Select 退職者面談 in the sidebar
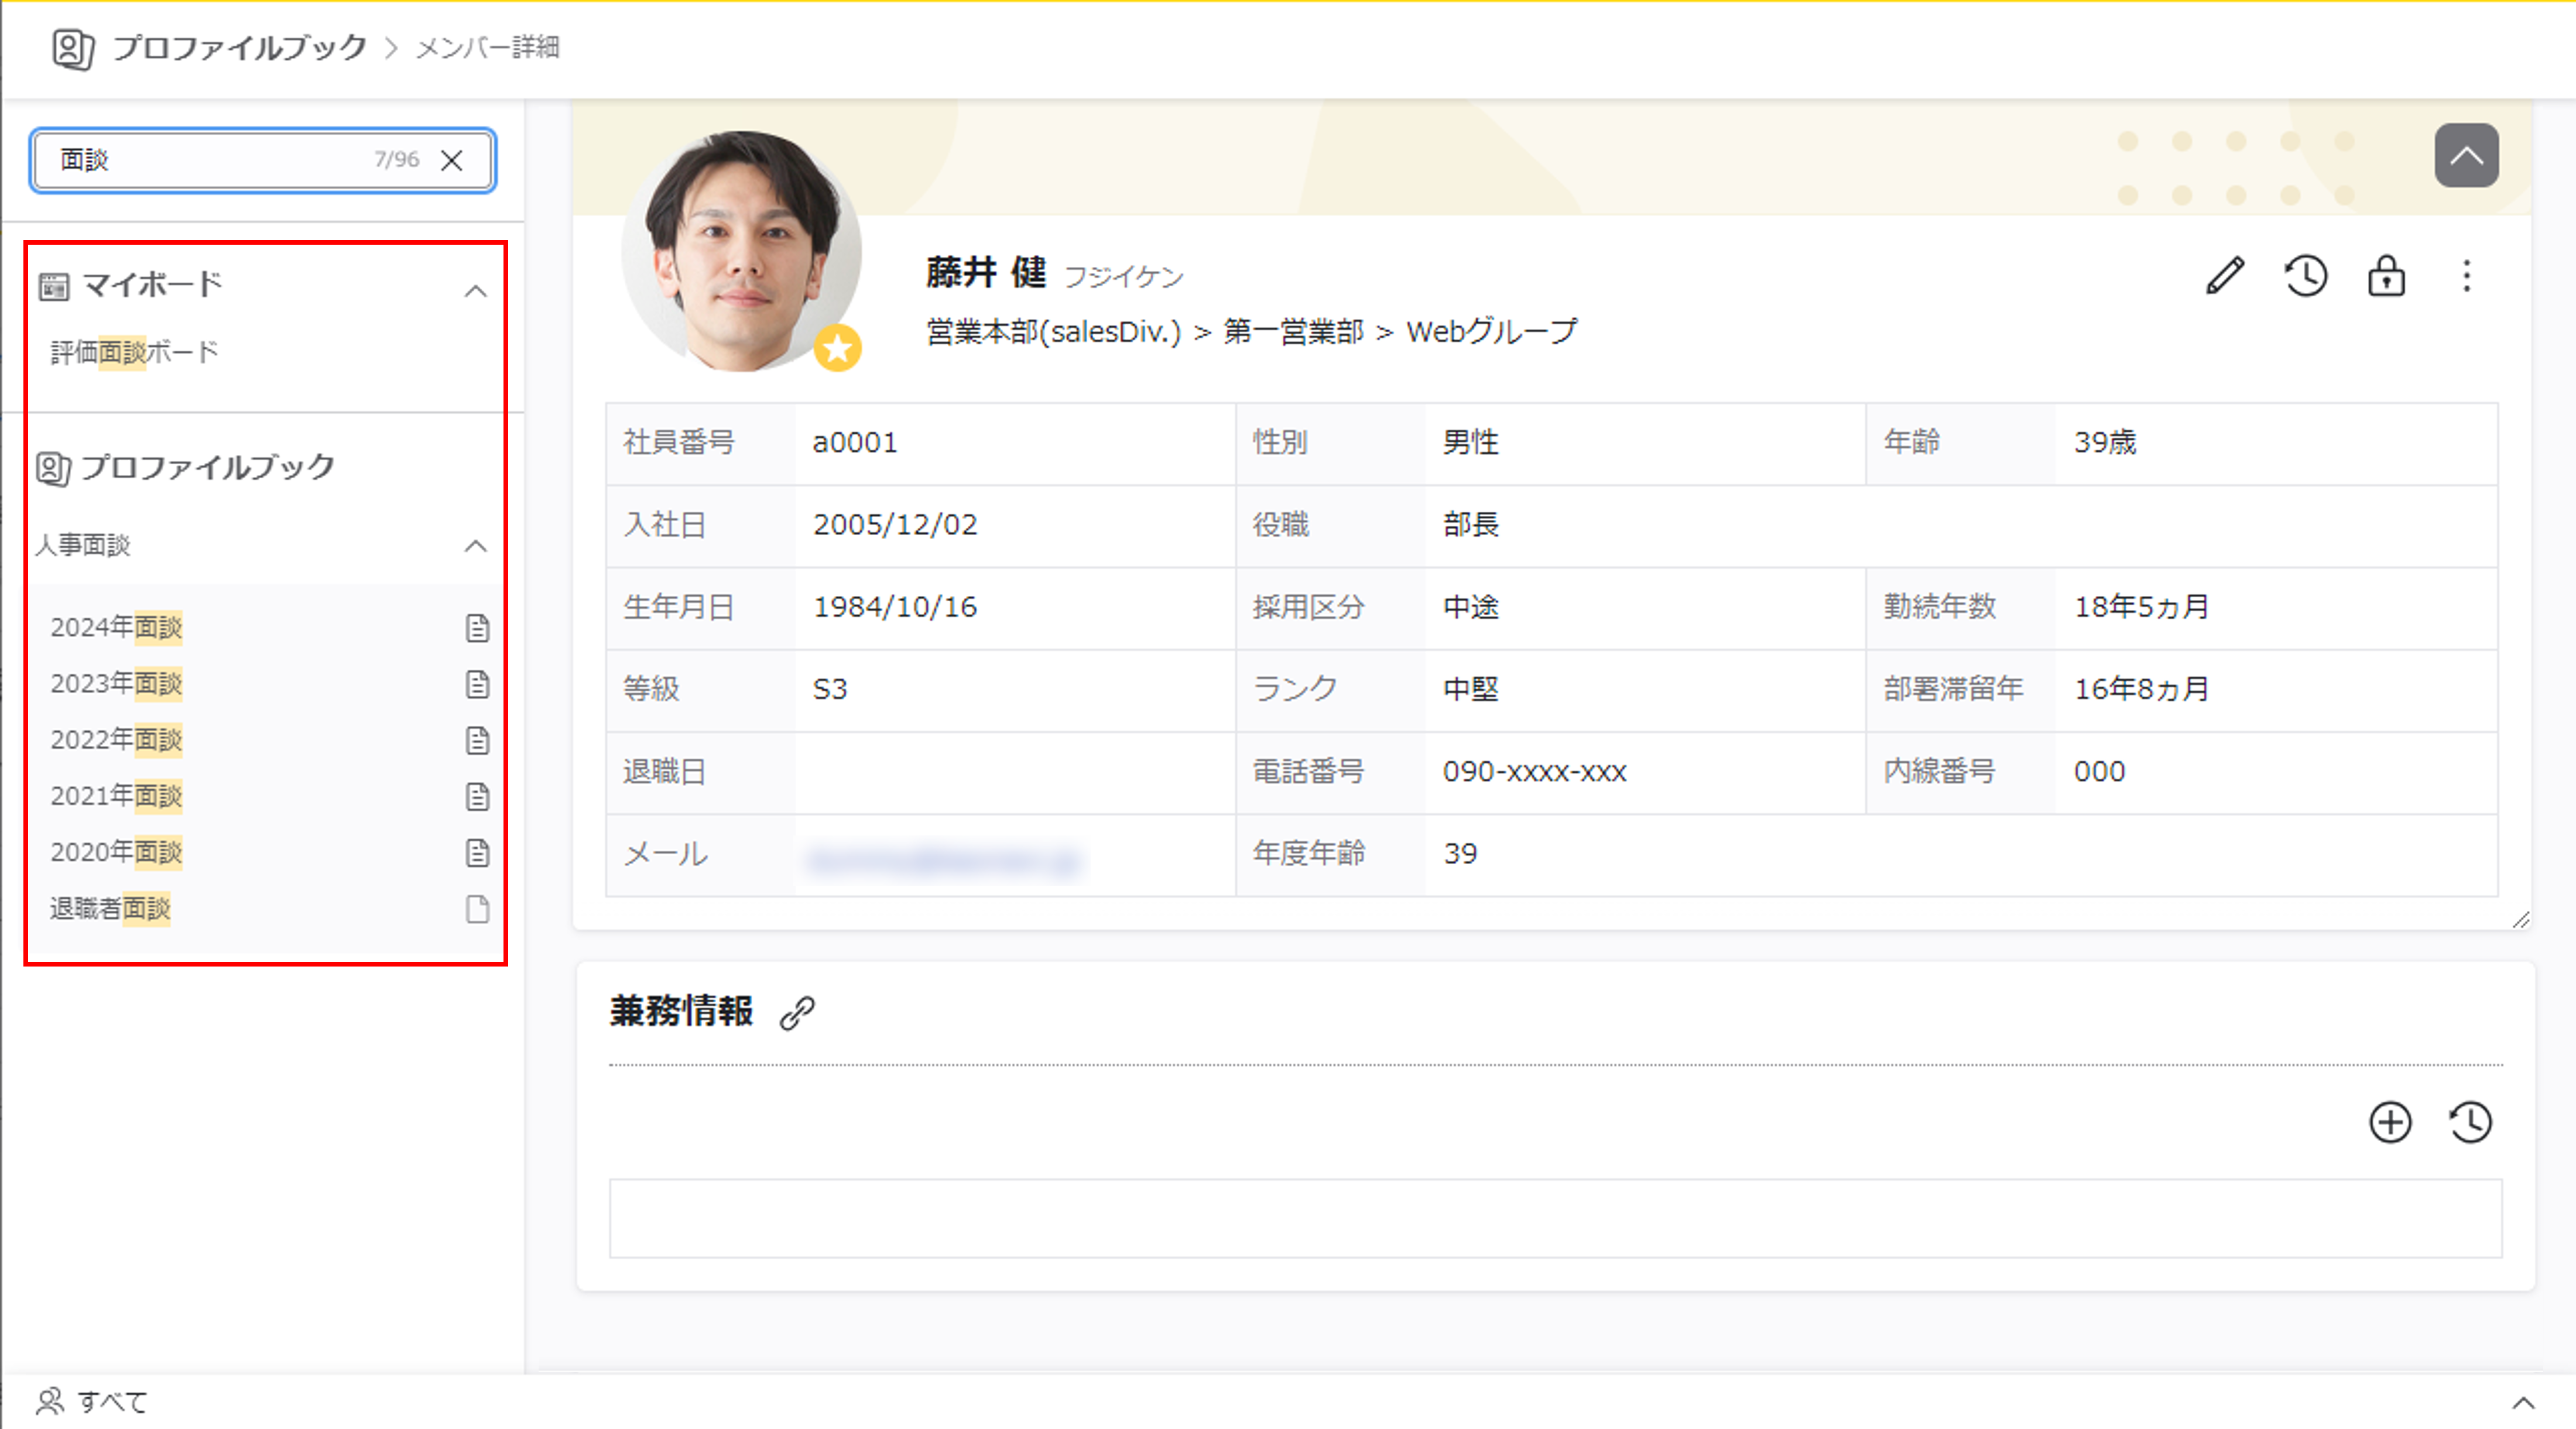 point(110,909)
